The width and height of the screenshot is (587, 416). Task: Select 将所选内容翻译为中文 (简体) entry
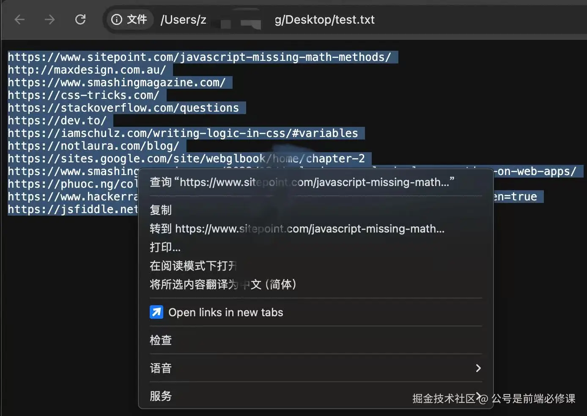pyautogui.click(x=316, y=285)
